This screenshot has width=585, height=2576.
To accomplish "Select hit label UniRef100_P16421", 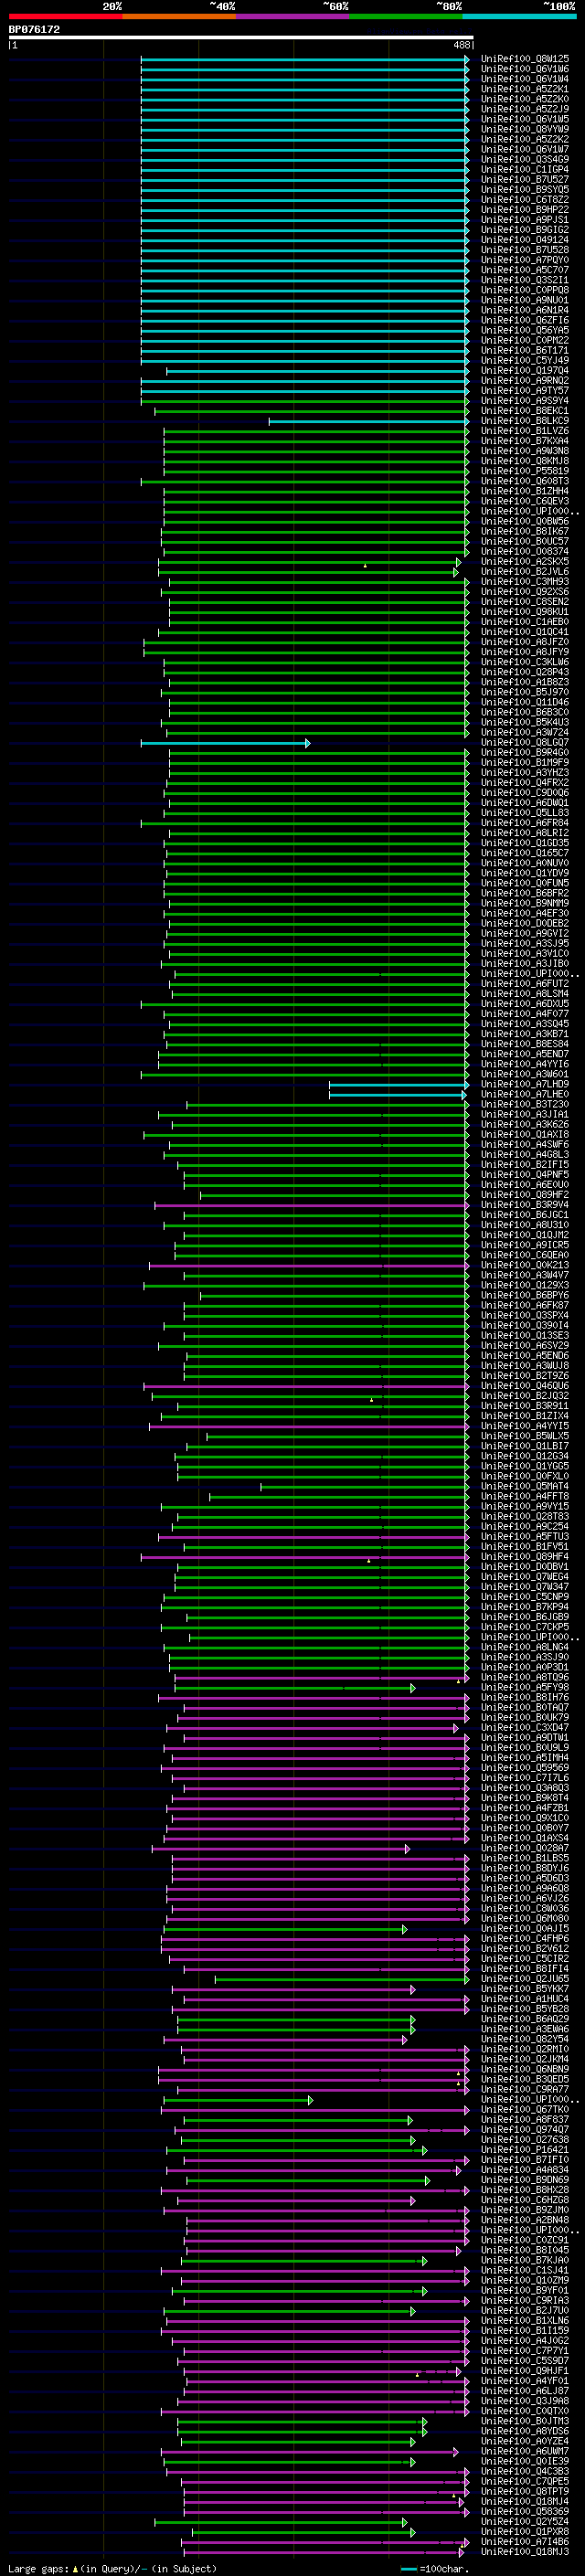I will [524, 2151].
